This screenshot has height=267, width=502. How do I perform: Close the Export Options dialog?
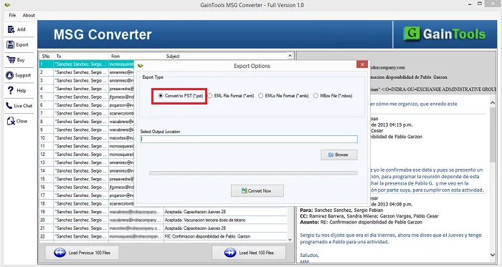pos(362,64)
